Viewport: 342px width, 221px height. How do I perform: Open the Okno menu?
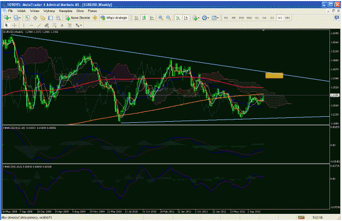[x=80, y=11]
